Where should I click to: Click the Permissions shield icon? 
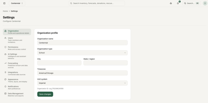5,47
